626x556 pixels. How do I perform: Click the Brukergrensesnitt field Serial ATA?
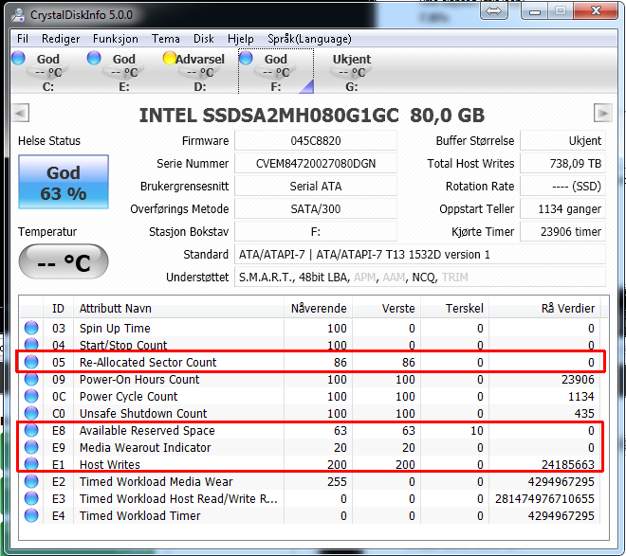click(x=316, y=187)
